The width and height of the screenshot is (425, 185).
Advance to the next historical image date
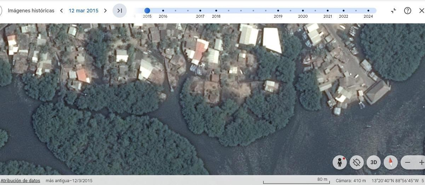(105, 11)
